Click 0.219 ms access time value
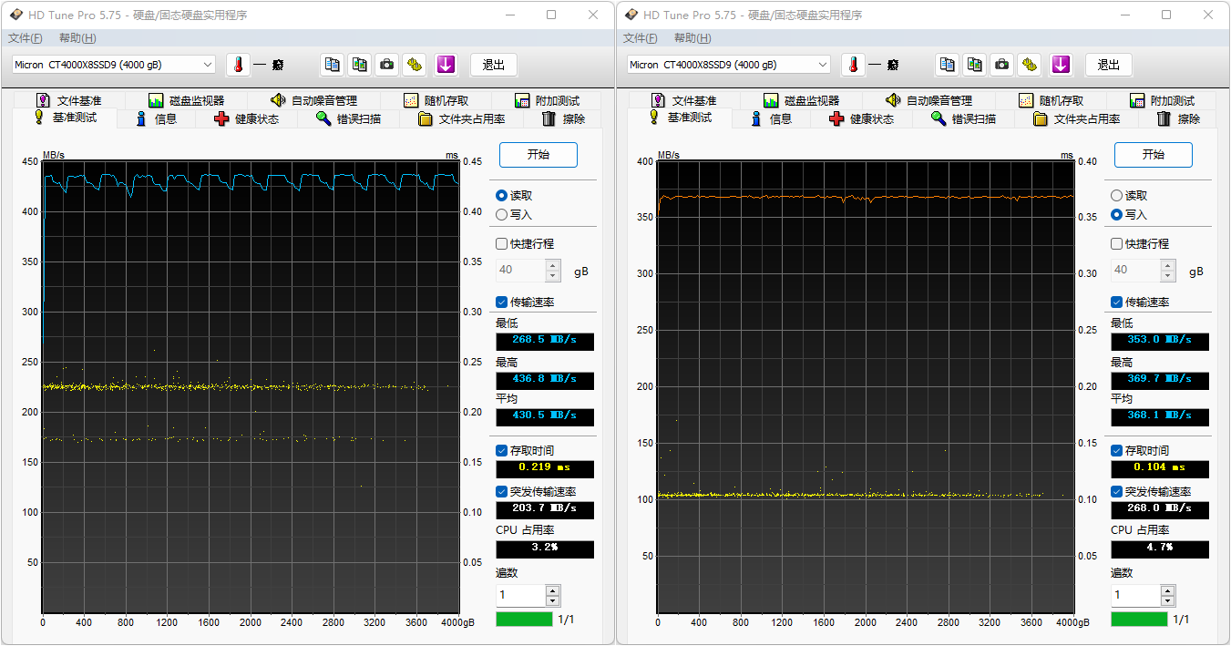Image resolution: width=1231 pixels, height=646 pixels. point(545,468)
